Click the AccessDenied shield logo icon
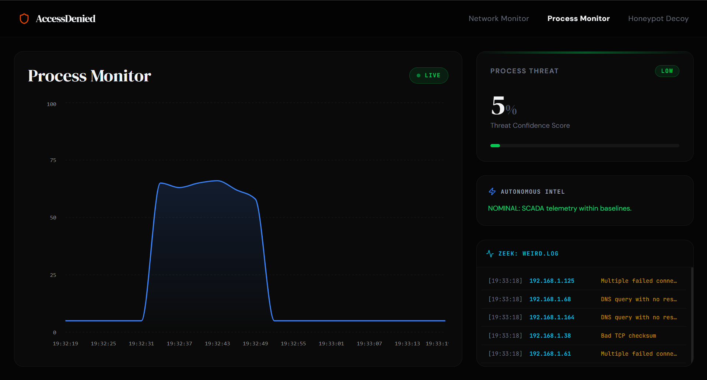Screen dimensions: 707x380 (x=24, y=18)
